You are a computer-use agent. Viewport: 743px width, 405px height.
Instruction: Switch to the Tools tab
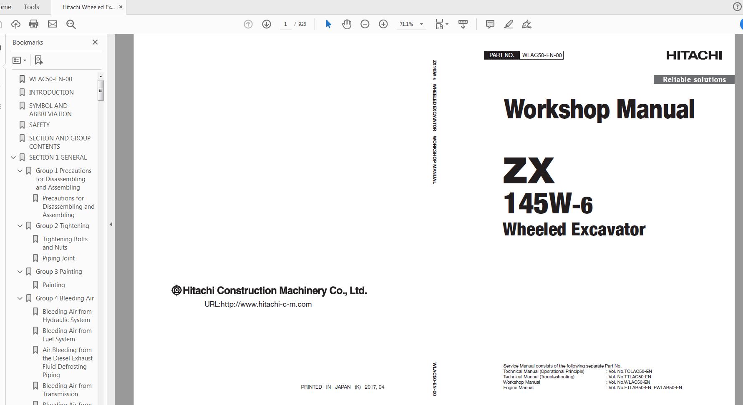31,7
